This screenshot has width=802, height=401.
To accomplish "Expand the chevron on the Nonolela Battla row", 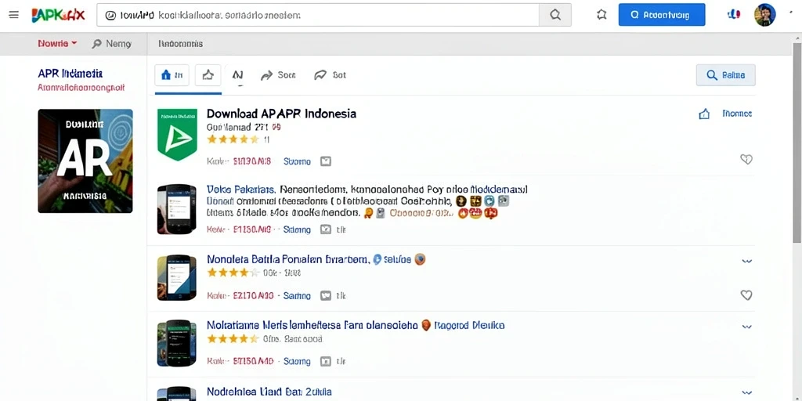I will (746, 261).
